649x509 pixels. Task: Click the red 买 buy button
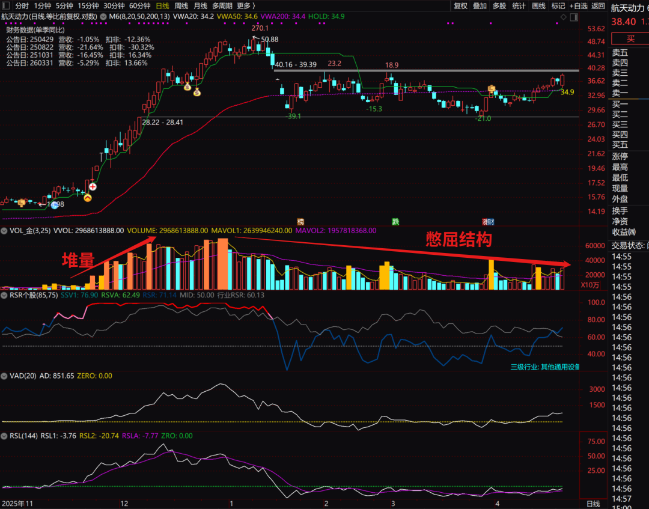pos(630,38)
